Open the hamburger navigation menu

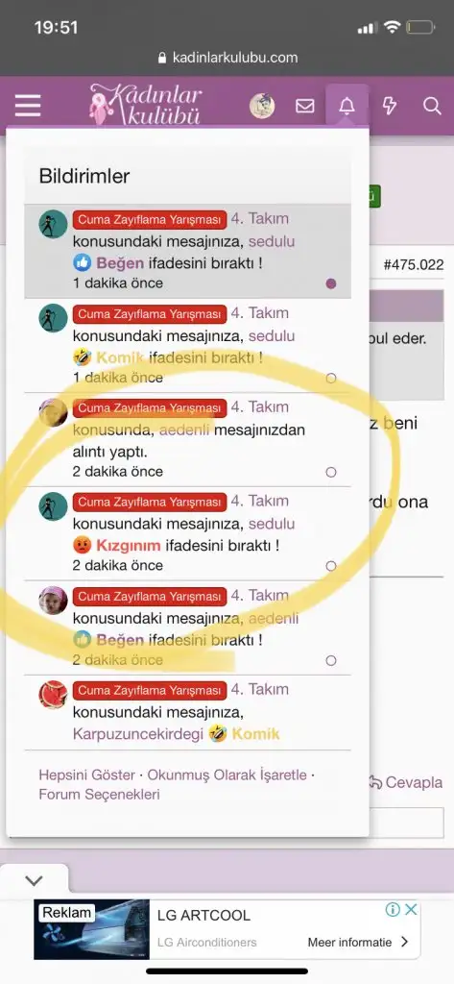(x=28, y=106)
